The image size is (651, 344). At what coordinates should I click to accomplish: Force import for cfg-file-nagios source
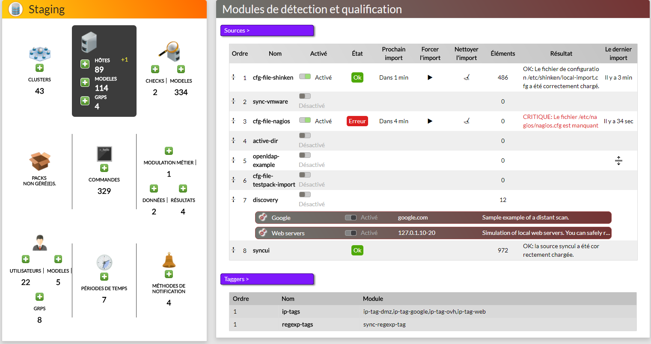pyautogui.click(x=430, y=121)
